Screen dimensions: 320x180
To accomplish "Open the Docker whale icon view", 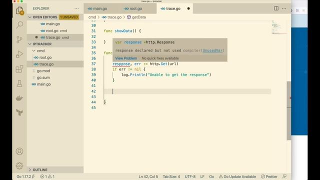I will (19, 98).
